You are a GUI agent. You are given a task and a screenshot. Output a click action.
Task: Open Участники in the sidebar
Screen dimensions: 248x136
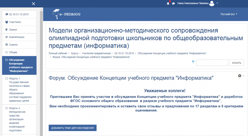pyautogui.click(x=19, y=22)
